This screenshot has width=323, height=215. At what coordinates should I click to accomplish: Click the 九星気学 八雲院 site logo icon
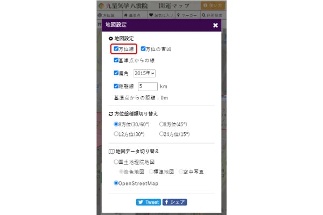pyautogui.click(x=101, y=6)
